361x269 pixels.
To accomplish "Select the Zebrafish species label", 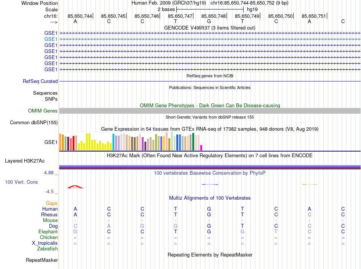I will pos(47,249).
